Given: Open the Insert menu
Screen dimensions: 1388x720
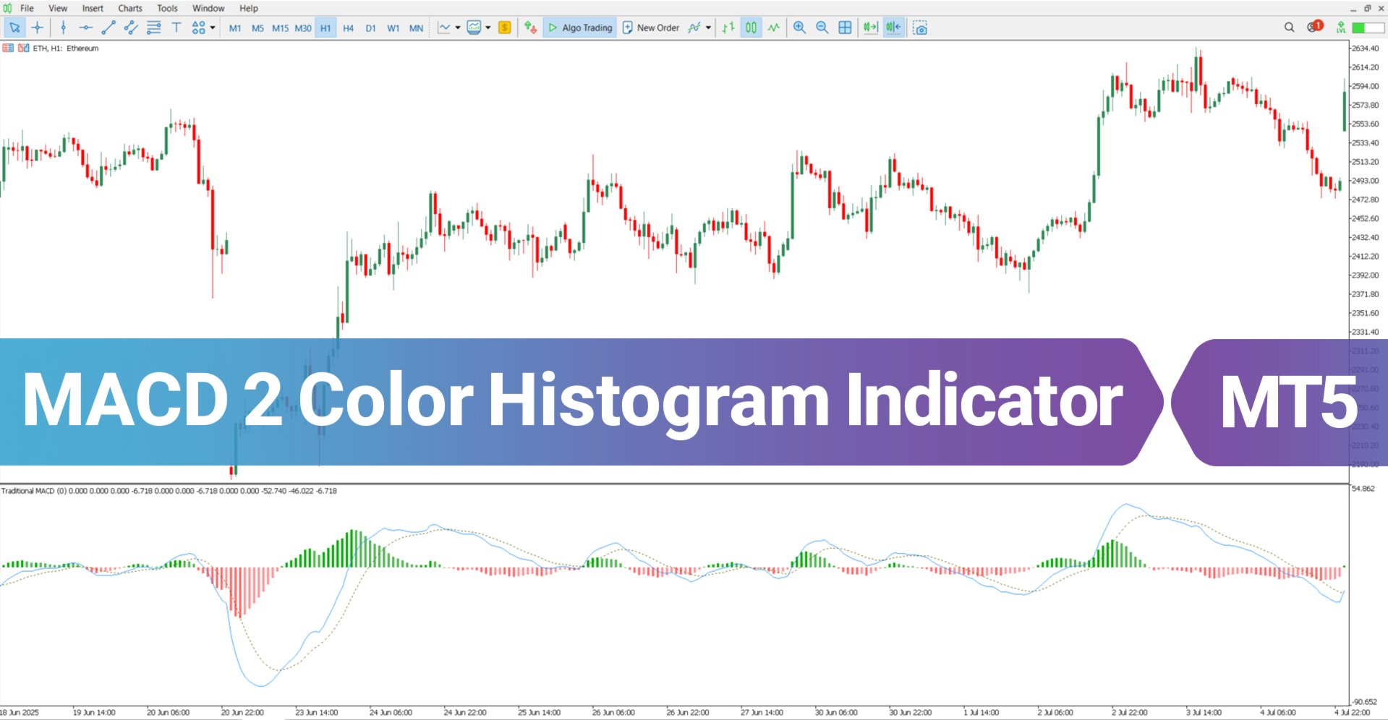Looking at the screenshot, I should [x=93, y=8].
